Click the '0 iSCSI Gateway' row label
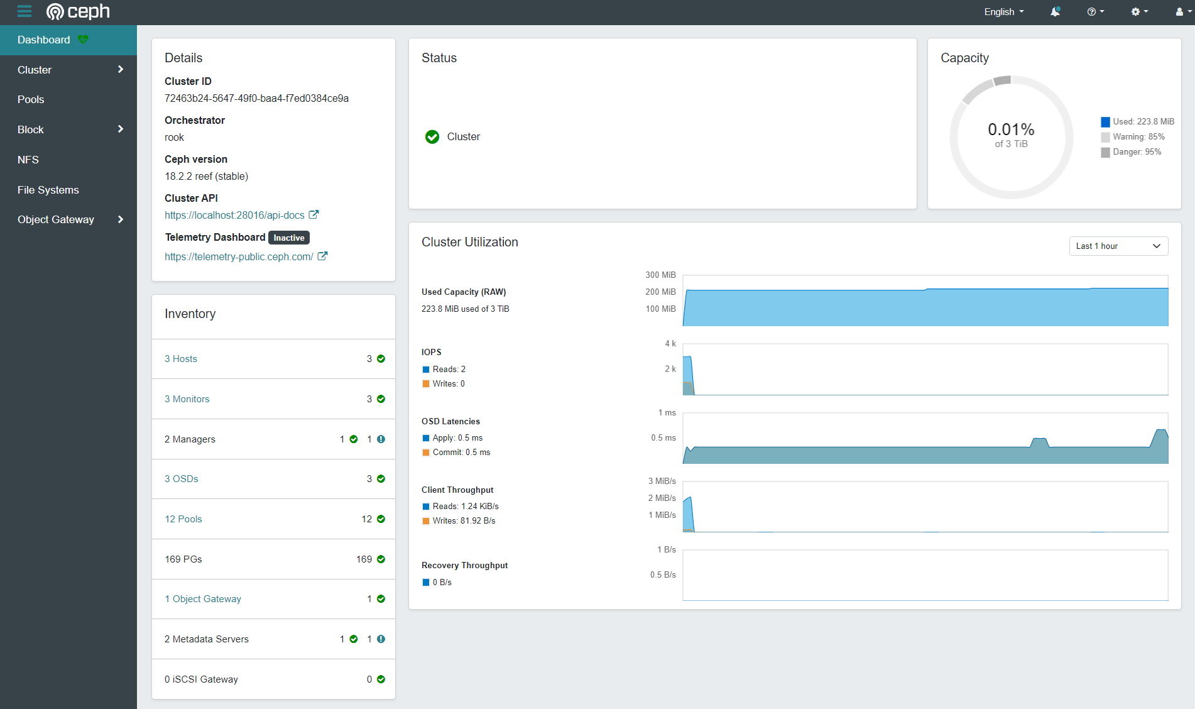 (201, 679)
